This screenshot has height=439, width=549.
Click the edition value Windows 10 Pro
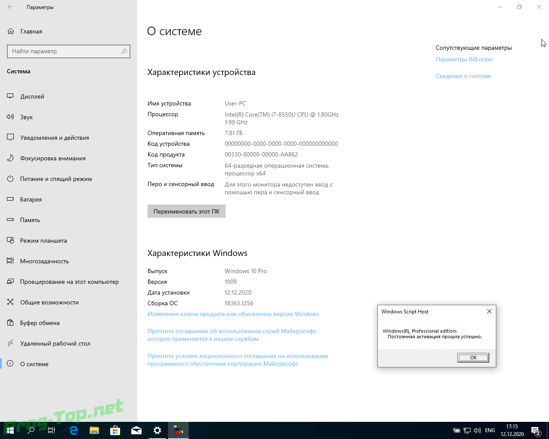[246, 271]
